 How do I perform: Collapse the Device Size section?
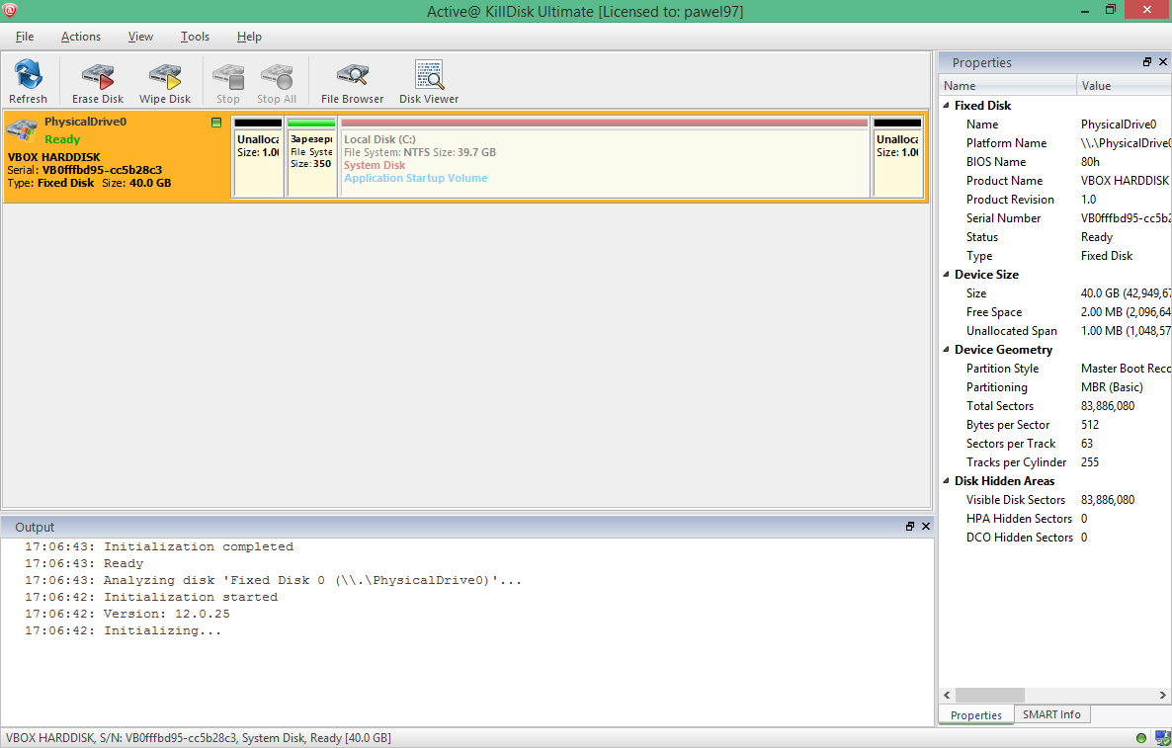(x=947, y=275)
